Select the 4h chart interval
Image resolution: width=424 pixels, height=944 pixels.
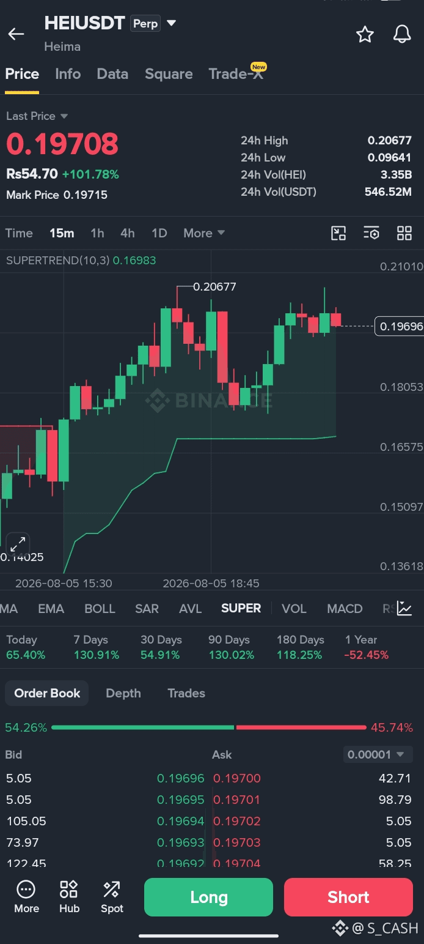(128, 233)
